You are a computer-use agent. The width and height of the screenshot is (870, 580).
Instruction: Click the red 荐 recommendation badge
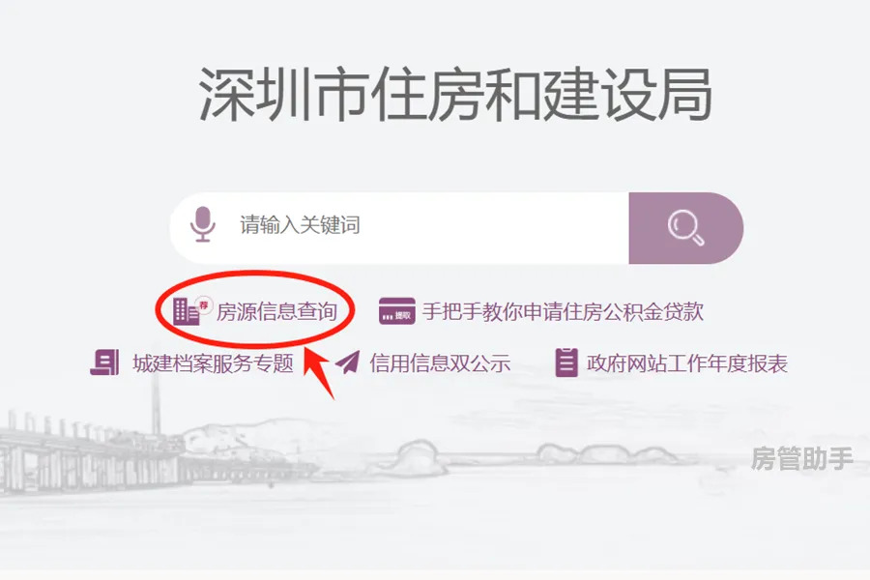[x=204, y=304]
